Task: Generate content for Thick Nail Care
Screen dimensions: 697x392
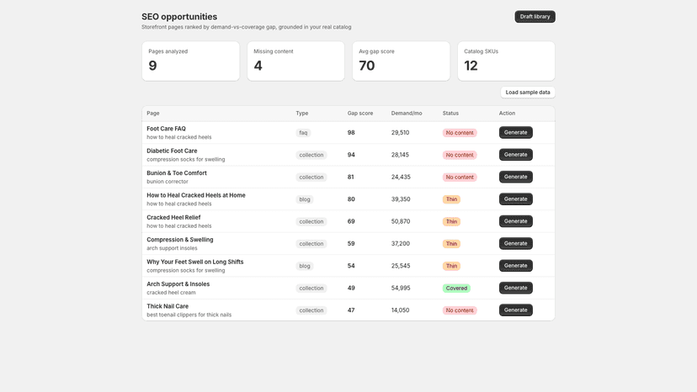Action: 516,310
